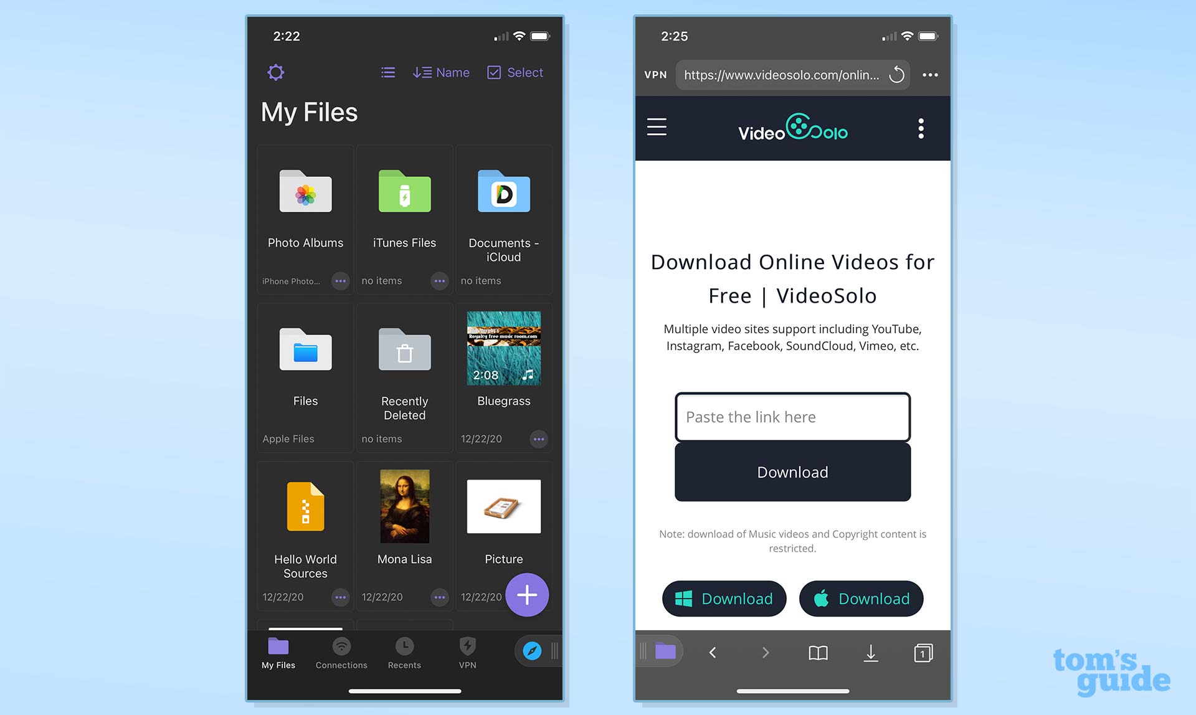Expand the Bluegrass file options menu
Viewport: 1196px width, 715px height.
539,438
